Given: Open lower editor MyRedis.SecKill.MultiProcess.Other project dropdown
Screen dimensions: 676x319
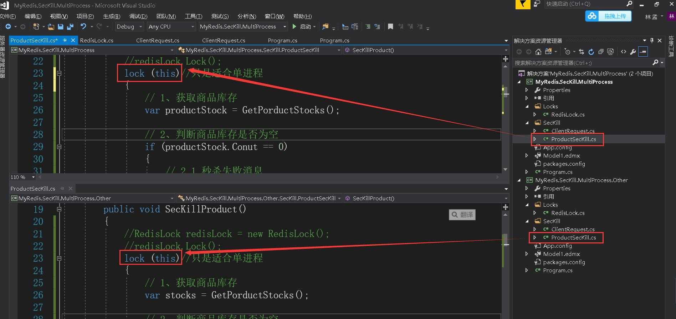Looking at the screenshot, I should 92,198.
